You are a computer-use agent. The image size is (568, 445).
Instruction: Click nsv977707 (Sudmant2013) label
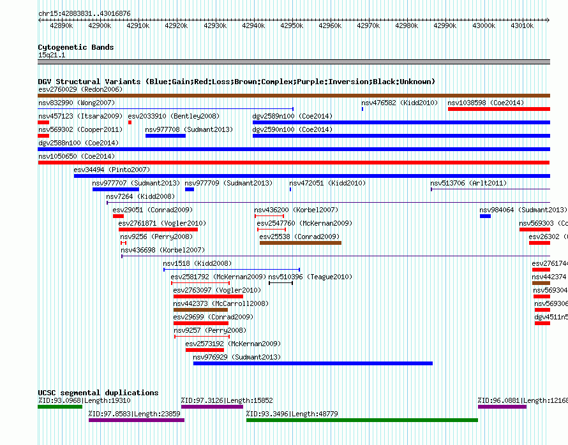(x=136, y=183)
